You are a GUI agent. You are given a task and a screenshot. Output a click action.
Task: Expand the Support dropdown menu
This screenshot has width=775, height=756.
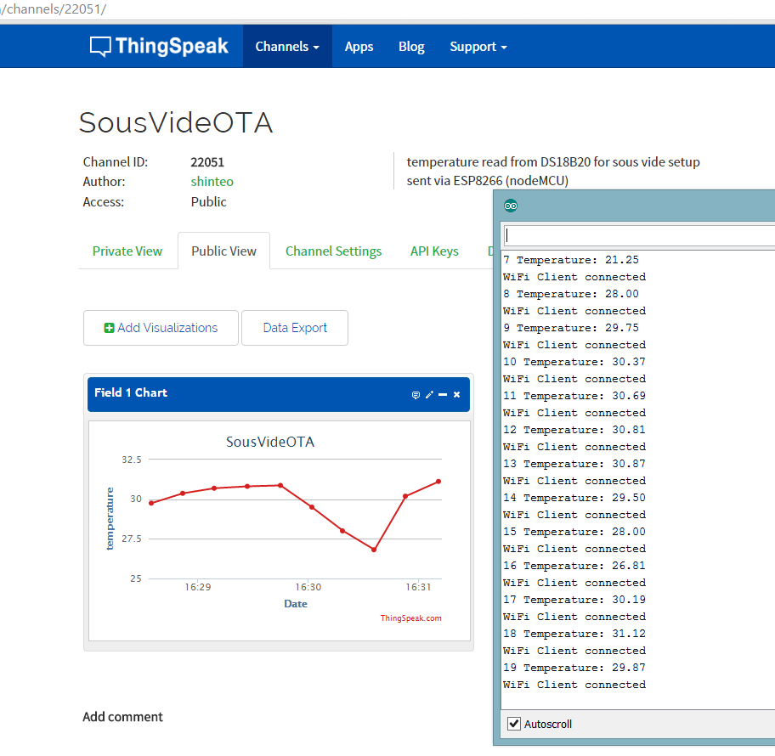[x=478, y=47]
